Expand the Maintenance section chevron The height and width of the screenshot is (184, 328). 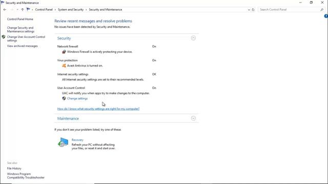tap(193, 118)
